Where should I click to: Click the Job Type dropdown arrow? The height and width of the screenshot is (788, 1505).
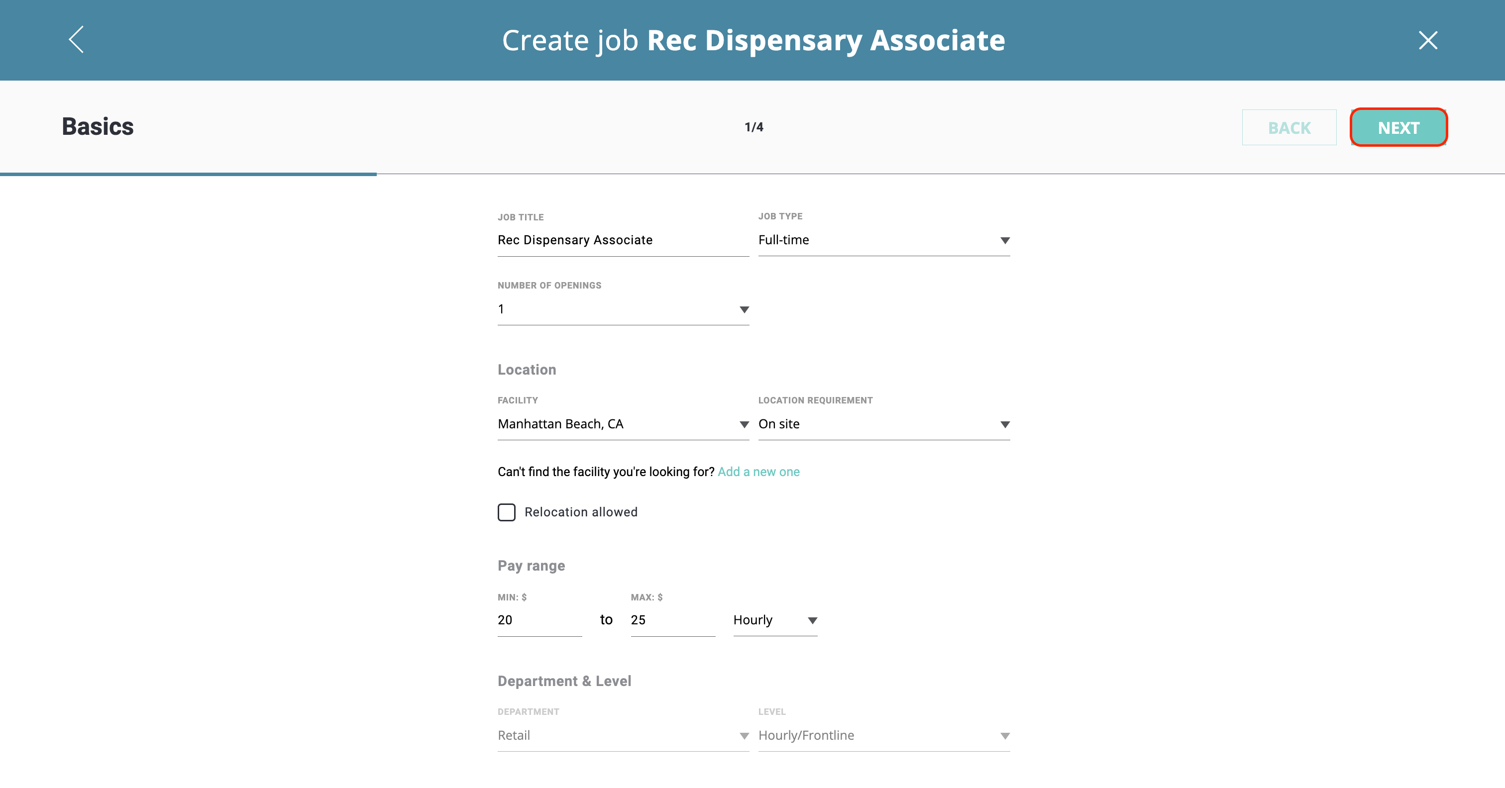coord(1005,241)
